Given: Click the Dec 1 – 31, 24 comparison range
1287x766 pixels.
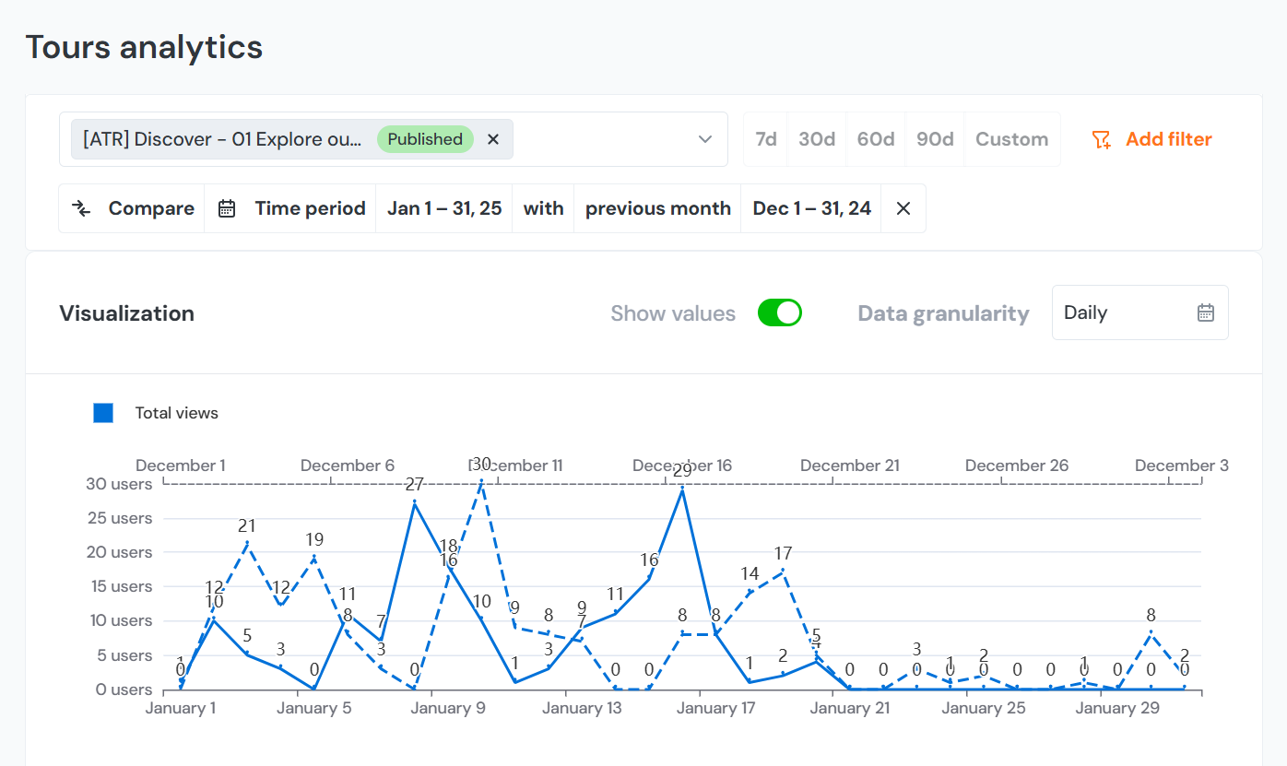Looking at the screenshot, I should click(x=811, y=208).
